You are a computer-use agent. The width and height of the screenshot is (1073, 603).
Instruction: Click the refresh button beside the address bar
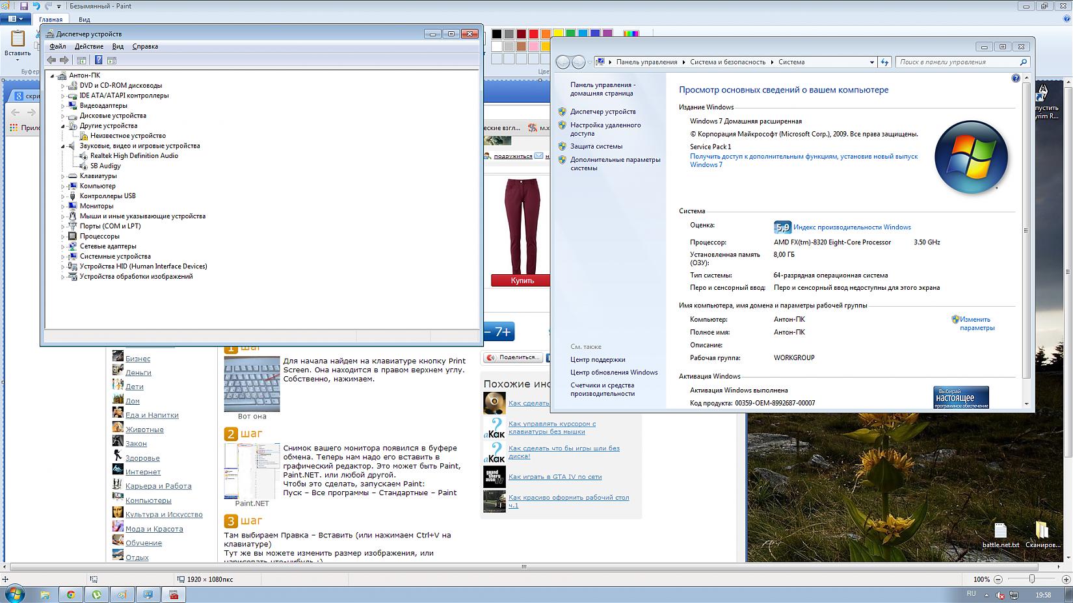pyautogui.click(x=884, y=62)
